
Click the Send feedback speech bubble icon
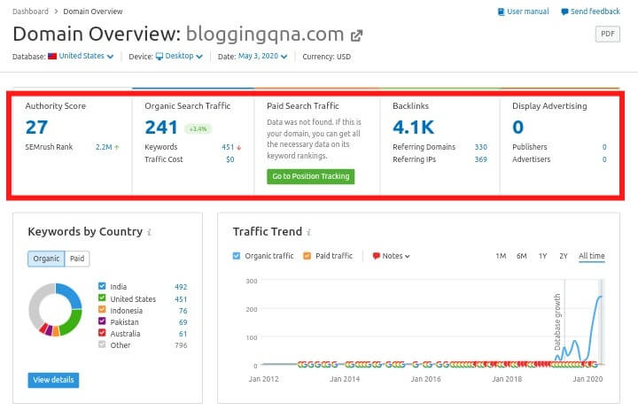tap(564, 12)
